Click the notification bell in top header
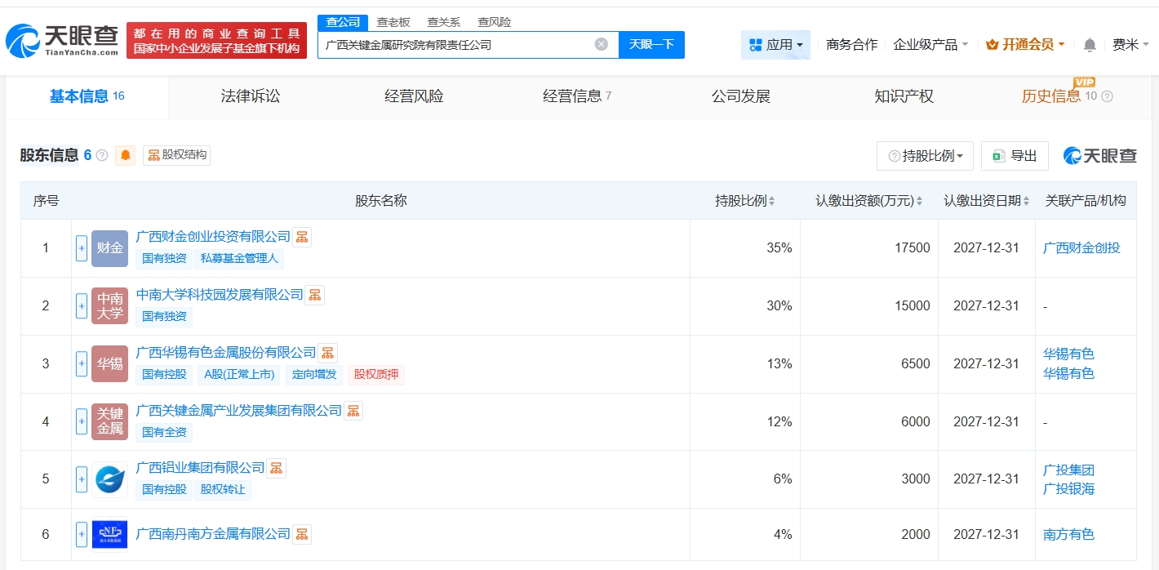Image resolution: width=1159 pixels, height=570 pixels. click(1090, 45)
